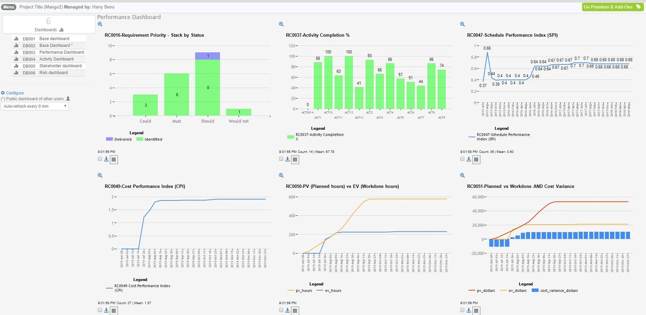The image size is (646, 315).
Task: Click the Configure gear icon
Action: tap(3, 93)
